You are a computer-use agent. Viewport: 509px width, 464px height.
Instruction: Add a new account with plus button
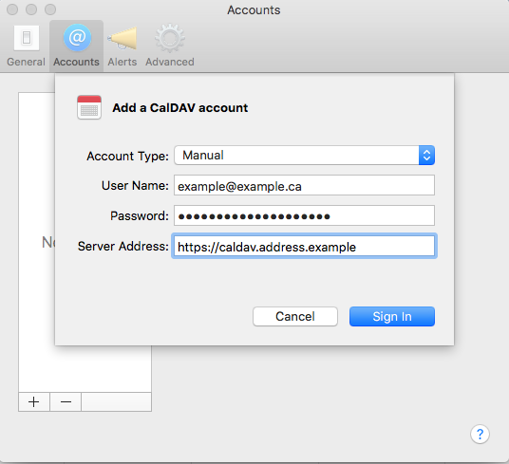(x=34, y=401)
